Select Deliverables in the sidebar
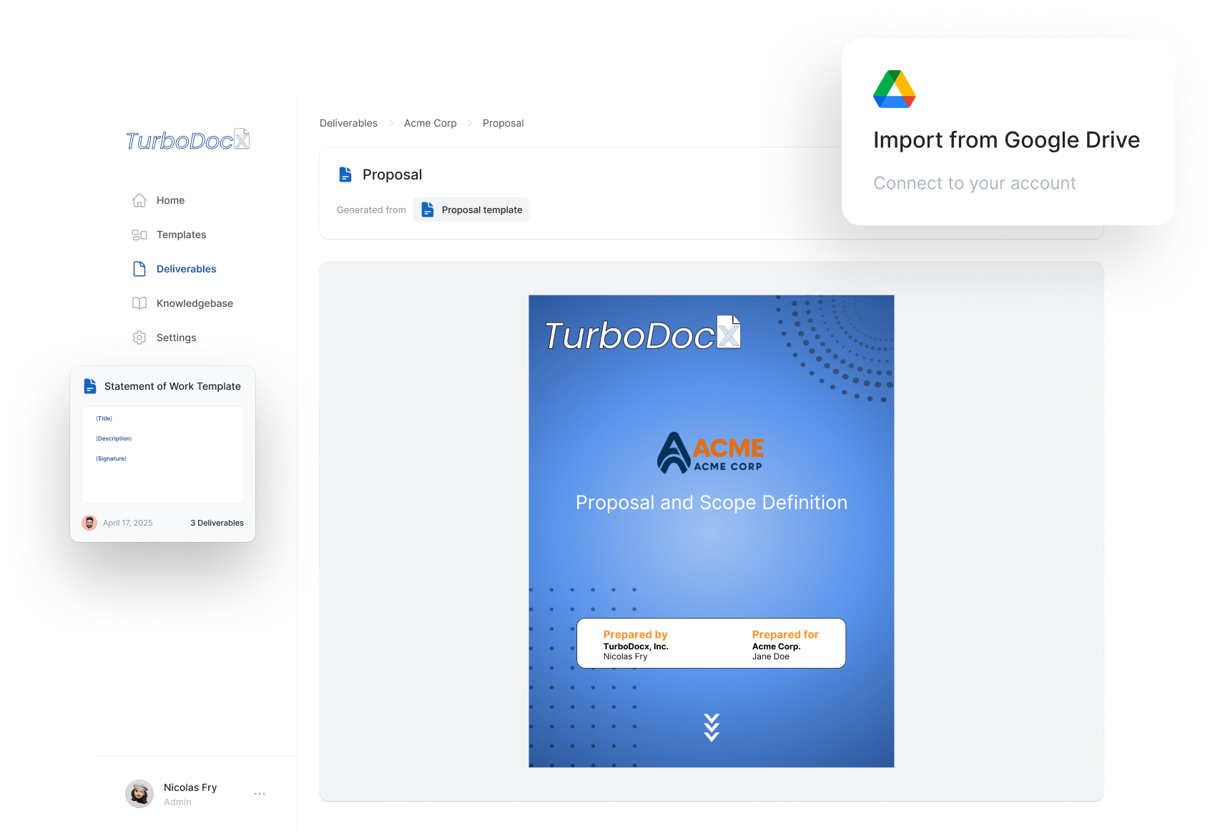 [186, 269]
